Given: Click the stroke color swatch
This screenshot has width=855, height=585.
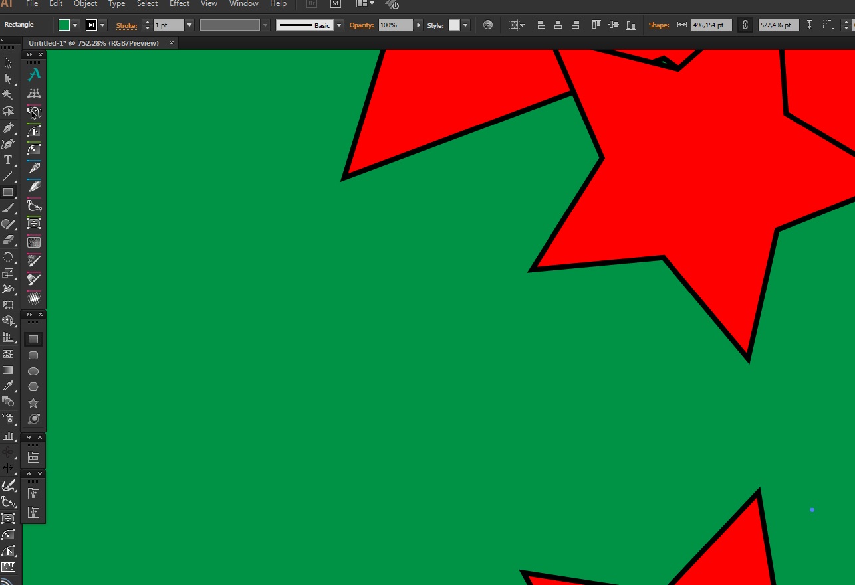Looking at the screenshot, I should (x=92, y=25).
